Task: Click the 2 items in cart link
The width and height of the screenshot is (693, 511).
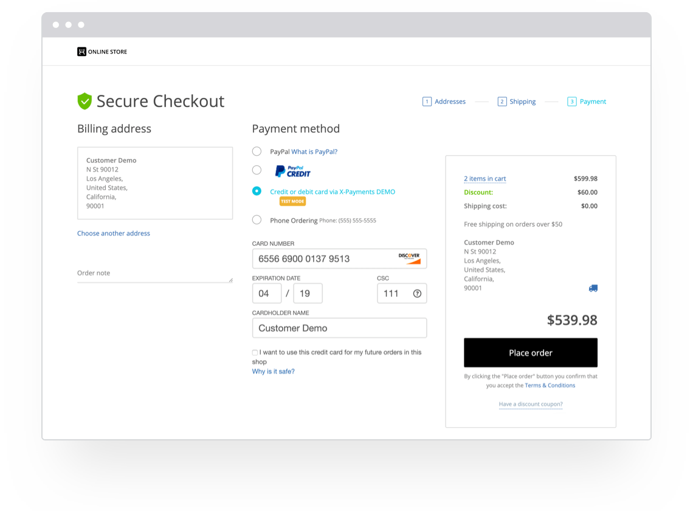Action: pyautogui.click(x=484, y=178)
